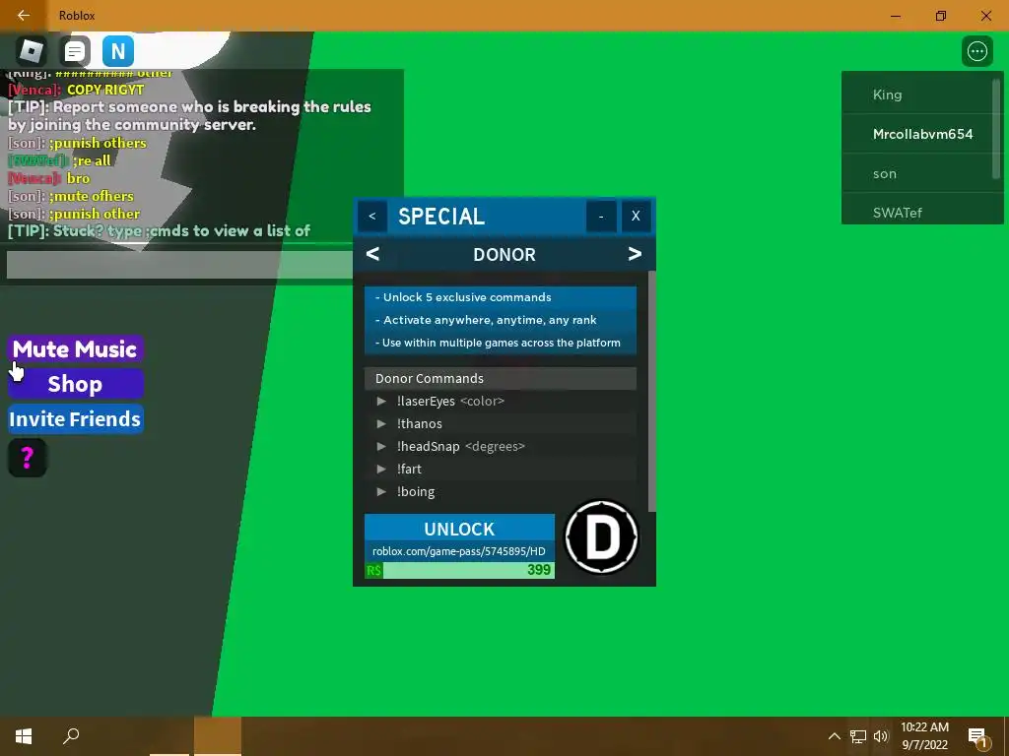The height and width of the screenshot is (756, 1009).
Task: Open the Windows Start menu
Action: [x=24, y=736]
